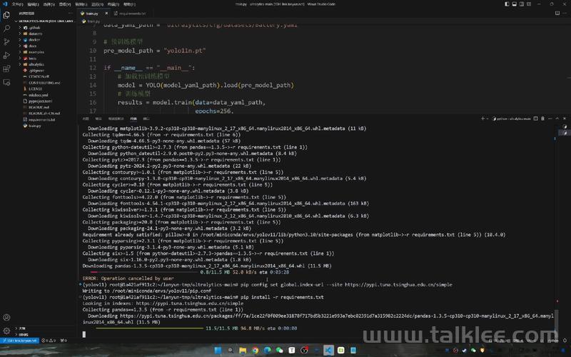This screenshot has width=571, height=357.
Task: Open the Explorer view in activity bar
Action: (6, 15)
